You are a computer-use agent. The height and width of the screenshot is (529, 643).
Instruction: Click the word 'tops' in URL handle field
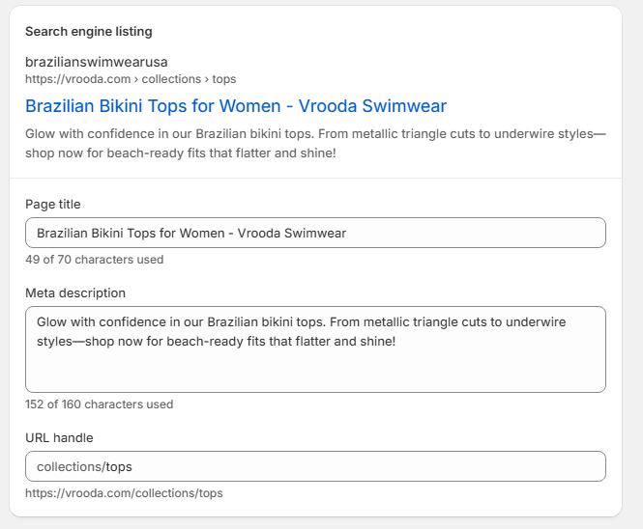(x=119, y=466)
